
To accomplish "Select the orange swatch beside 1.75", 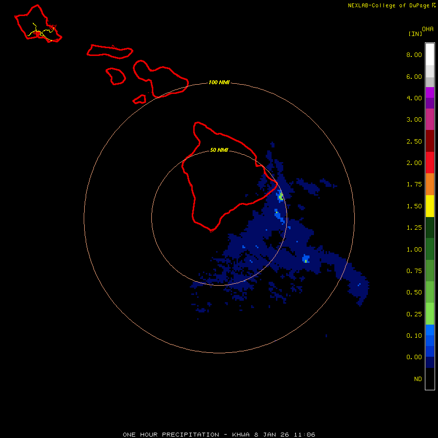I will click(x=430, y=184).
